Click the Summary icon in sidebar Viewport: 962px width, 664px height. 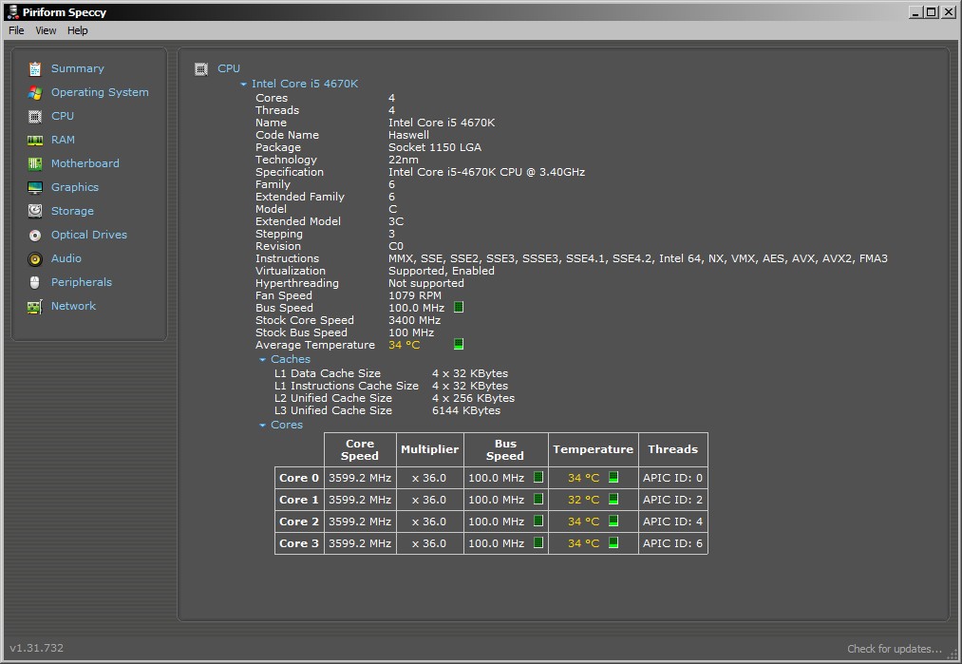[35, 68]
